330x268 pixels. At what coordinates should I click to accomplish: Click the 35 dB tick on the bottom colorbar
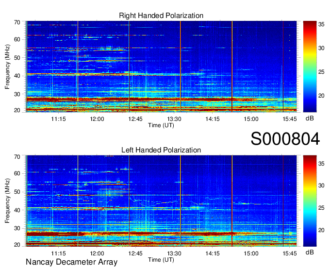(321, 164)
